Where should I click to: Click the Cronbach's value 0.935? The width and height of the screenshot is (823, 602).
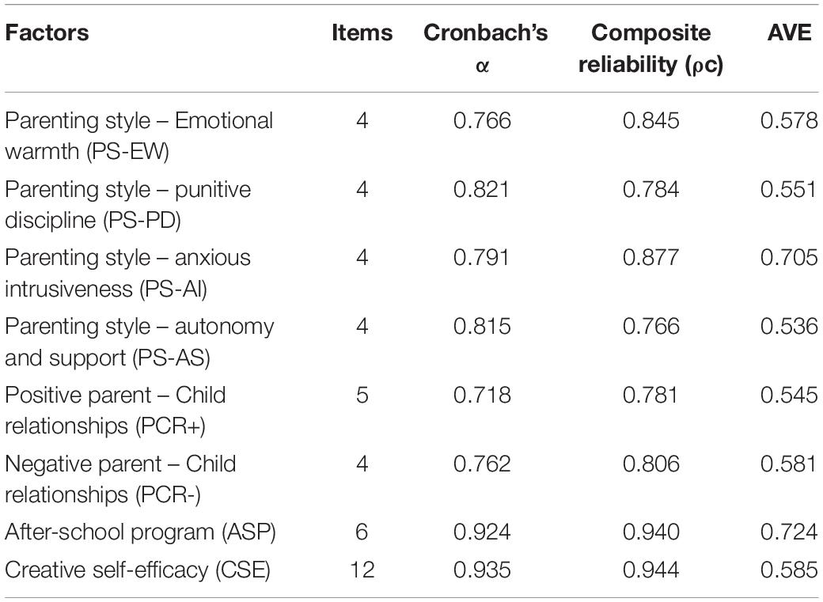(x=483, y=570)
